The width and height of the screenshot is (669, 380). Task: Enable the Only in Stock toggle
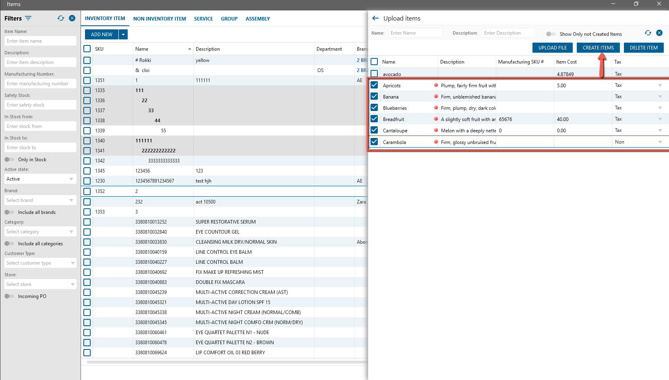(9, 160)
